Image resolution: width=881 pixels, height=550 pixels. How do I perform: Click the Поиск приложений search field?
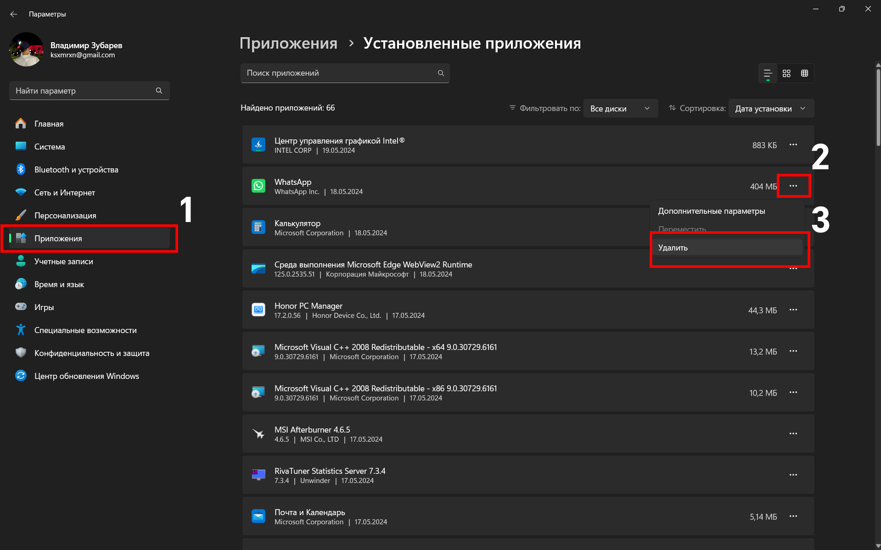[x=345, y=73]
